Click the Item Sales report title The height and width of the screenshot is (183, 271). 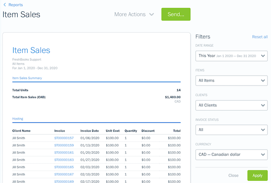pos(31,50)
